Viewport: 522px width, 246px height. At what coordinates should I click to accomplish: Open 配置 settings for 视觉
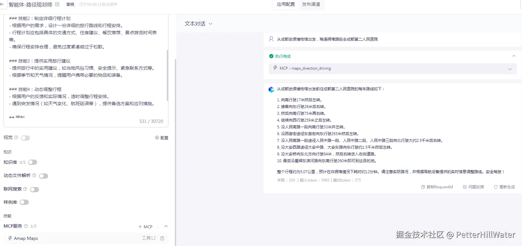(x=162, y=138)
